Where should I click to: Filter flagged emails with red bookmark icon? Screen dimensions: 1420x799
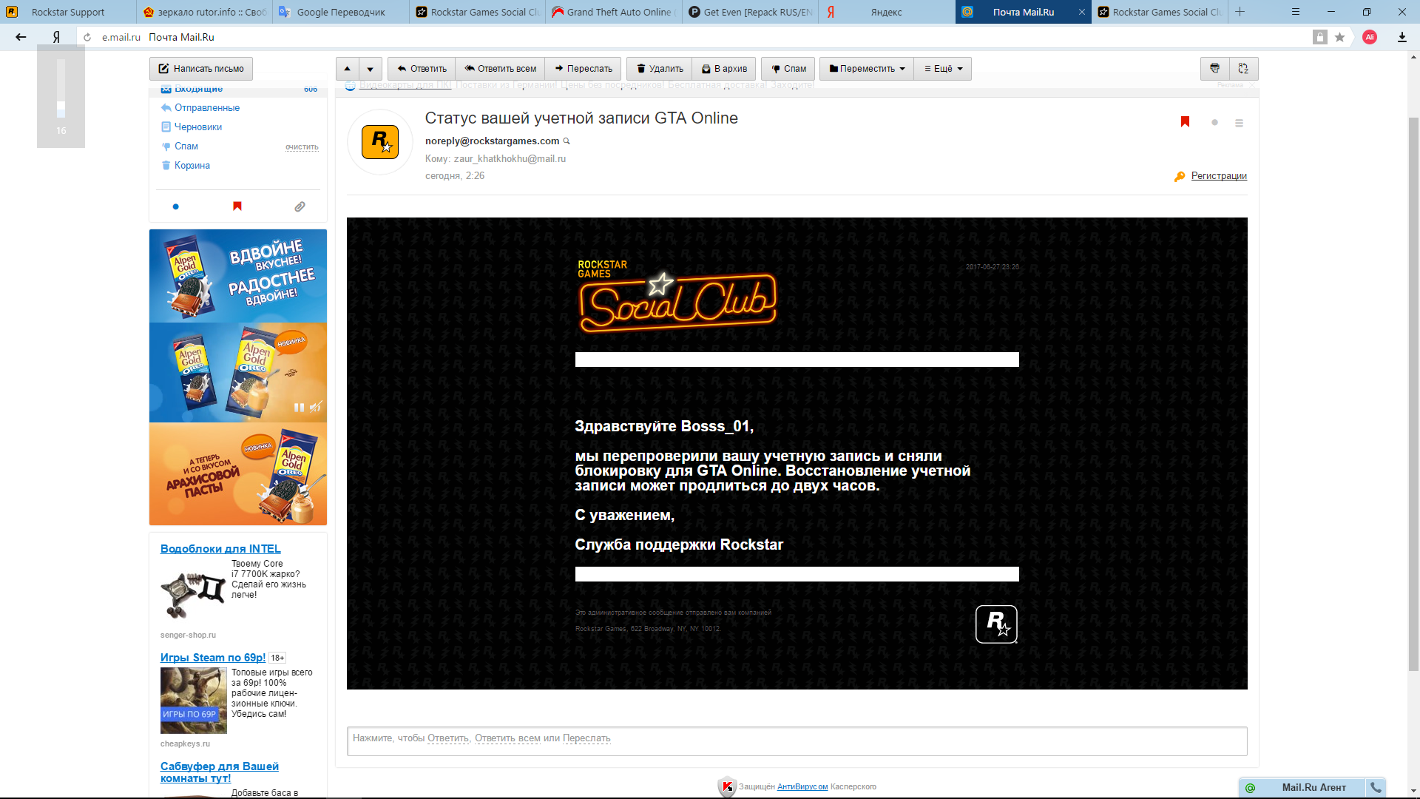point(237,206)
